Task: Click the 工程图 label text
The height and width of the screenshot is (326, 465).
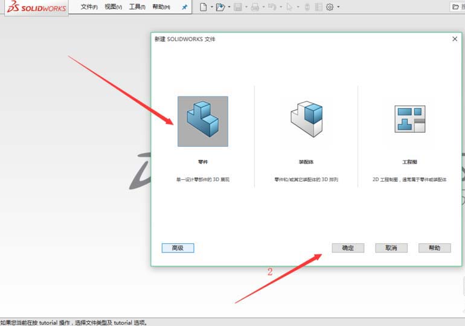Action: 410,162
